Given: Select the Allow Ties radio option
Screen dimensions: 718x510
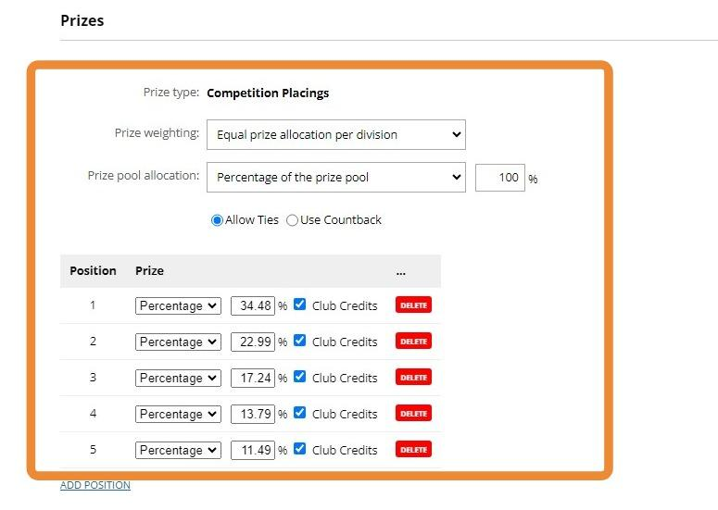Looking at the screenshot, I should click(x=217, y=220).
